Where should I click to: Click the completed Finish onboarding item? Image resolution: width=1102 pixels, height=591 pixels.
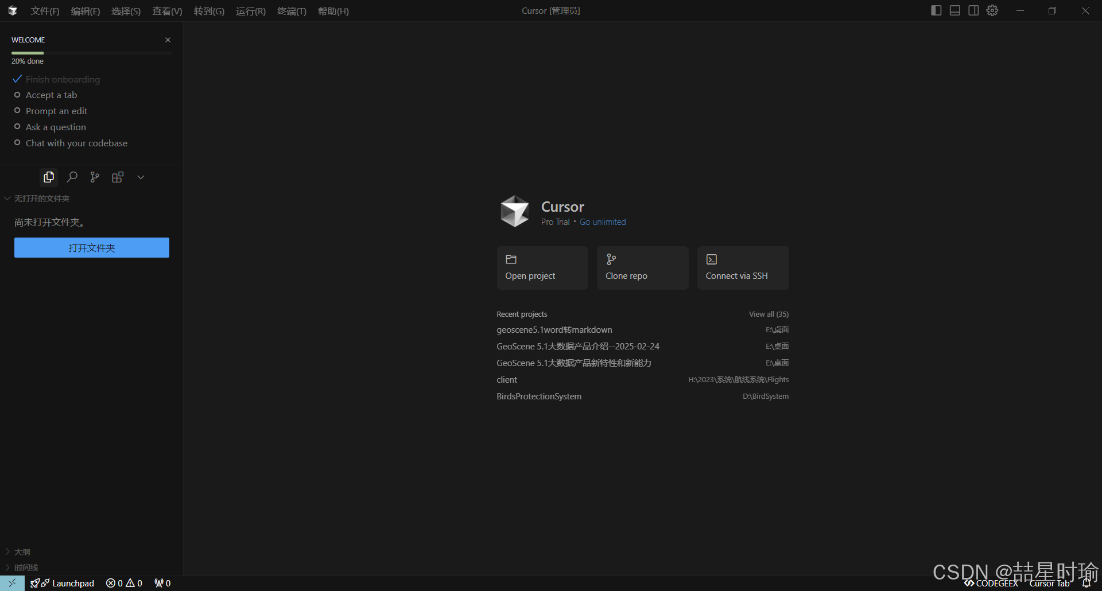pyautogui.click(x=63, y=79)
